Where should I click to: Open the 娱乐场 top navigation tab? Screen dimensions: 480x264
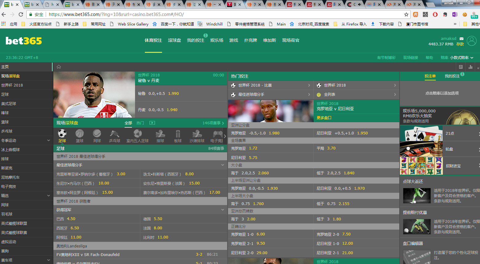pyautogui.click(x=217, y=41)
